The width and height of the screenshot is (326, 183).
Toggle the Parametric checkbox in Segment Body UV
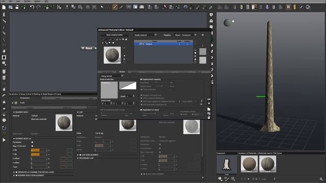[32, 142]
